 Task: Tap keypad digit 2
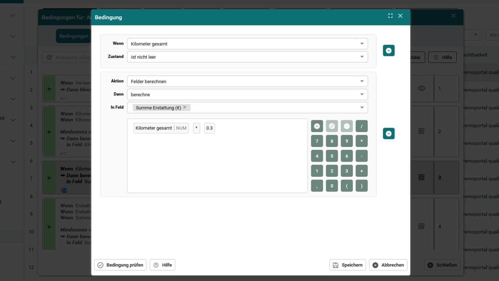pos(332,171)
